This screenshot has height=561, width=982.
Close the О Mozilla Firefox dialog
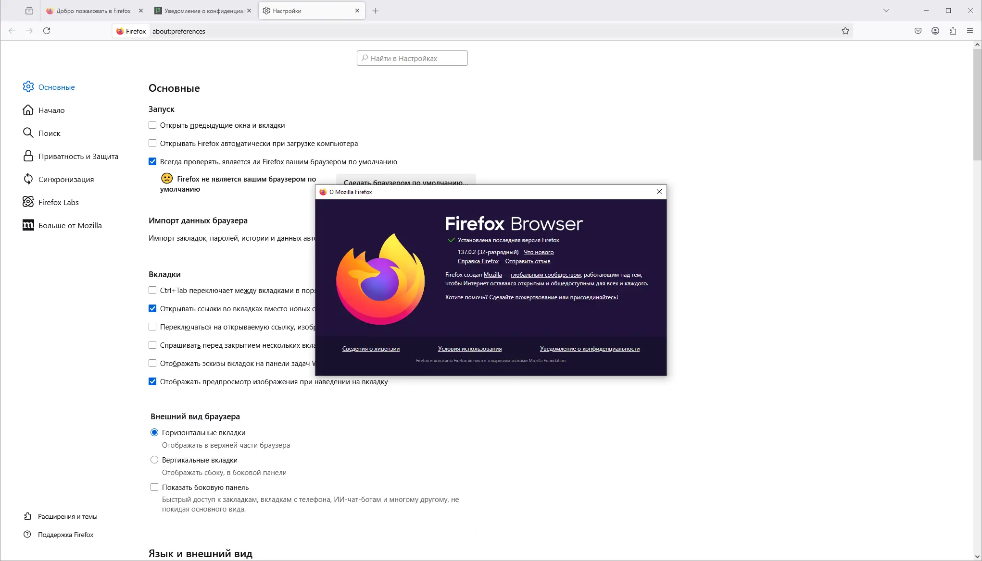[659, 192]
